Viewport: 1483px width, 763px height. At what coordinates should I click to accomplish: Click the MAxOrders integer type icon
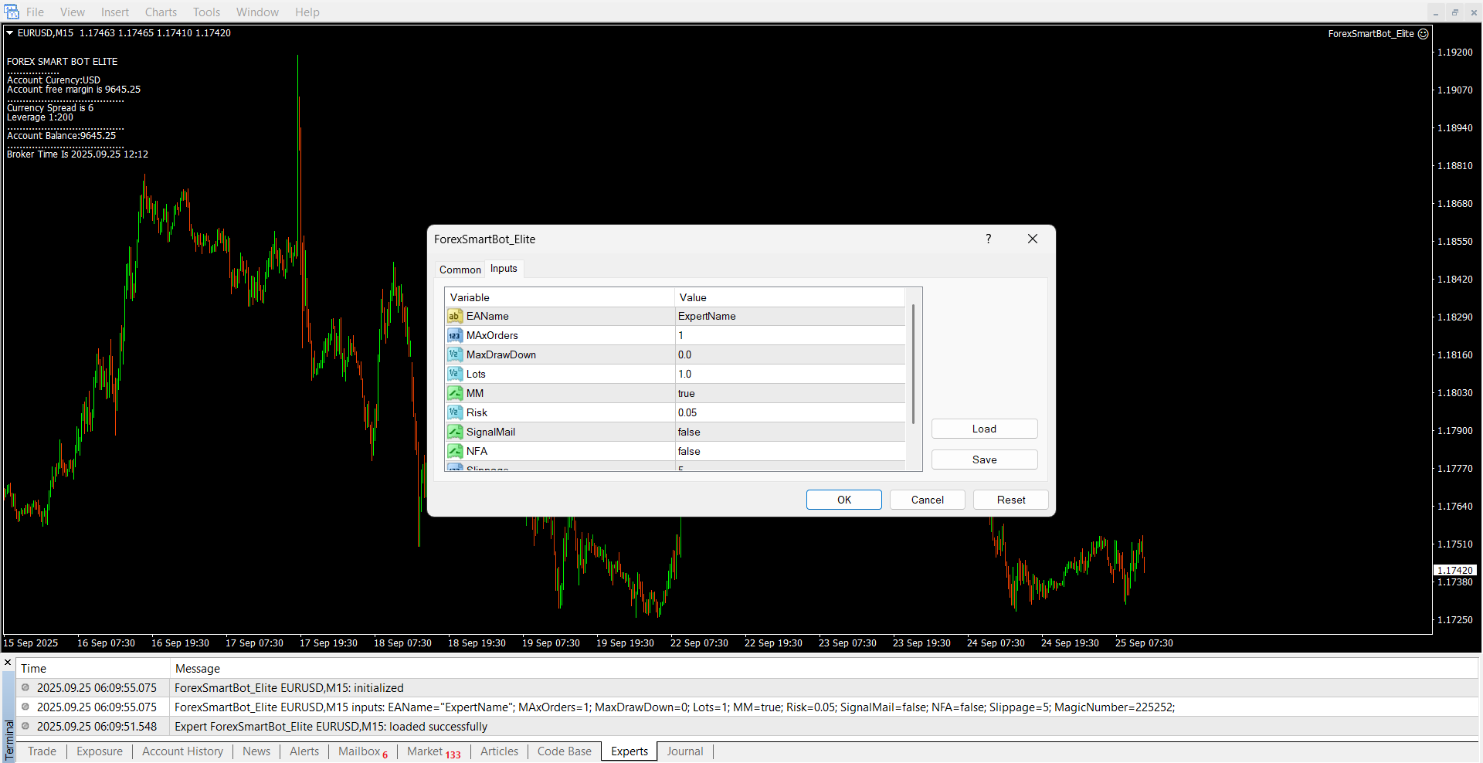tap(454, 335)
